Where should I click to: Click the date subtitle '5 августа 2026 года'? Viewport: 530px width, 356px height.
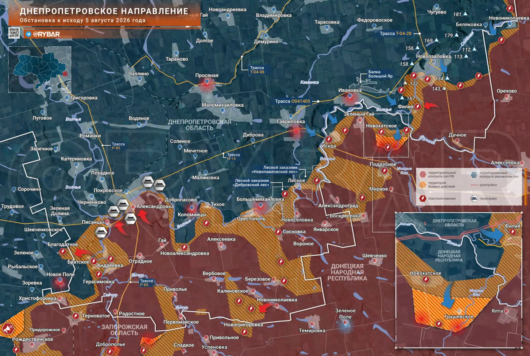(x=116, y=20)
